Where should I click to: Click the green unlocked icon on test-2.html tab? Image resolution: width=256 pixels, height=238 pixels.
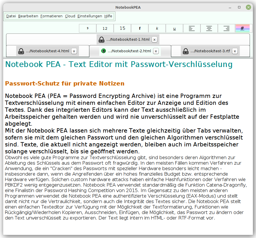[x=103, y=51]
